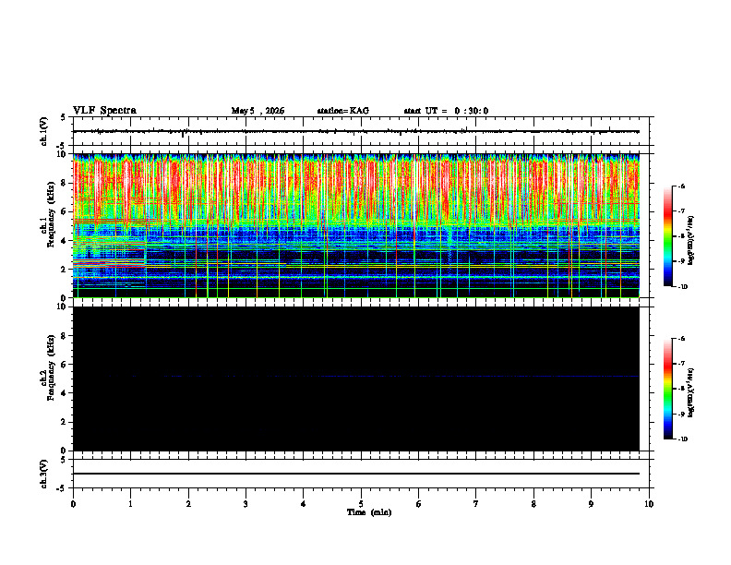Click the station=KAG label
The height and width of the screenshot is (565, 731).
pyautogui.click(x=342, y=111)
